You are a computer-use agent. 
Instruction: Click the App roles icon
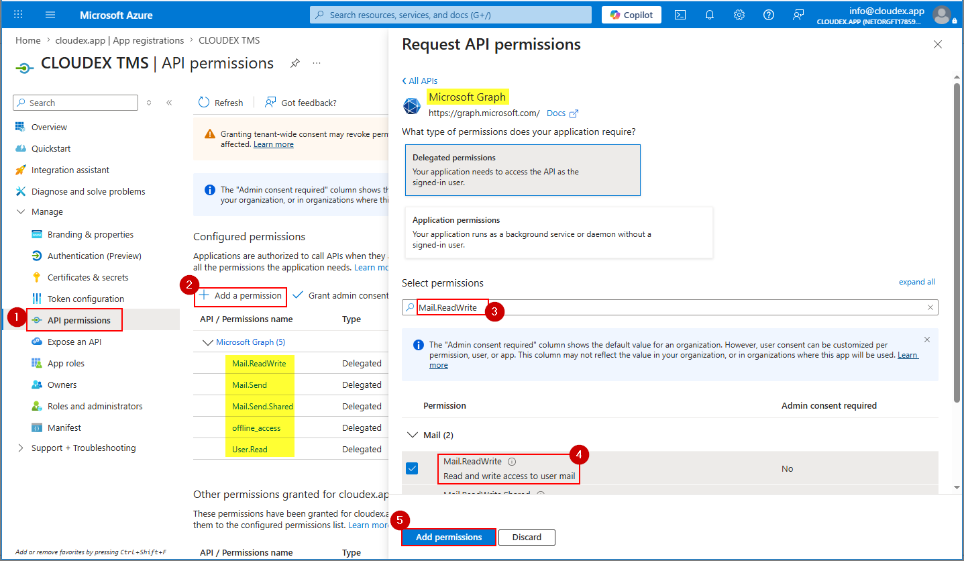[36, 363]
